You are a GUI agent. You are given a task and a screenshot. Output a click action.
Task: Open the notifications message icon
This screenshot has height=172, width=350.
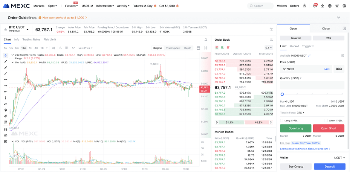[x=315, y=6]
